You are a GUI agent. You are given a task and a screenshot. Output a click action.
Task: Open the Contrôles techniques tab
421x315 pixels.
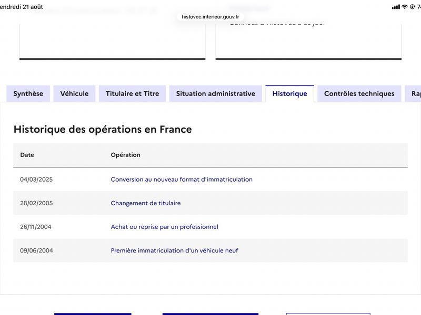[x=359, y=94]
